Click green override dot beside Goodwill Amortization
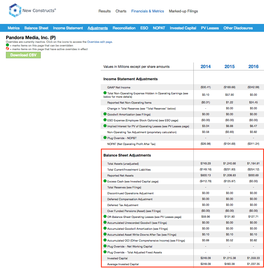This screenshot has height=268, width=264. pos(105,114)
